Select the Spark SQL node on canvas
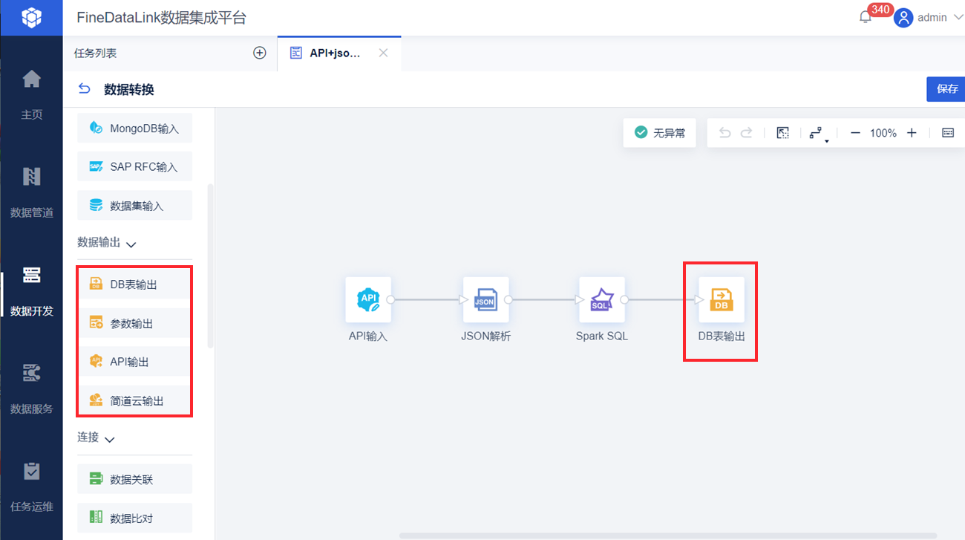 (602, 300)
